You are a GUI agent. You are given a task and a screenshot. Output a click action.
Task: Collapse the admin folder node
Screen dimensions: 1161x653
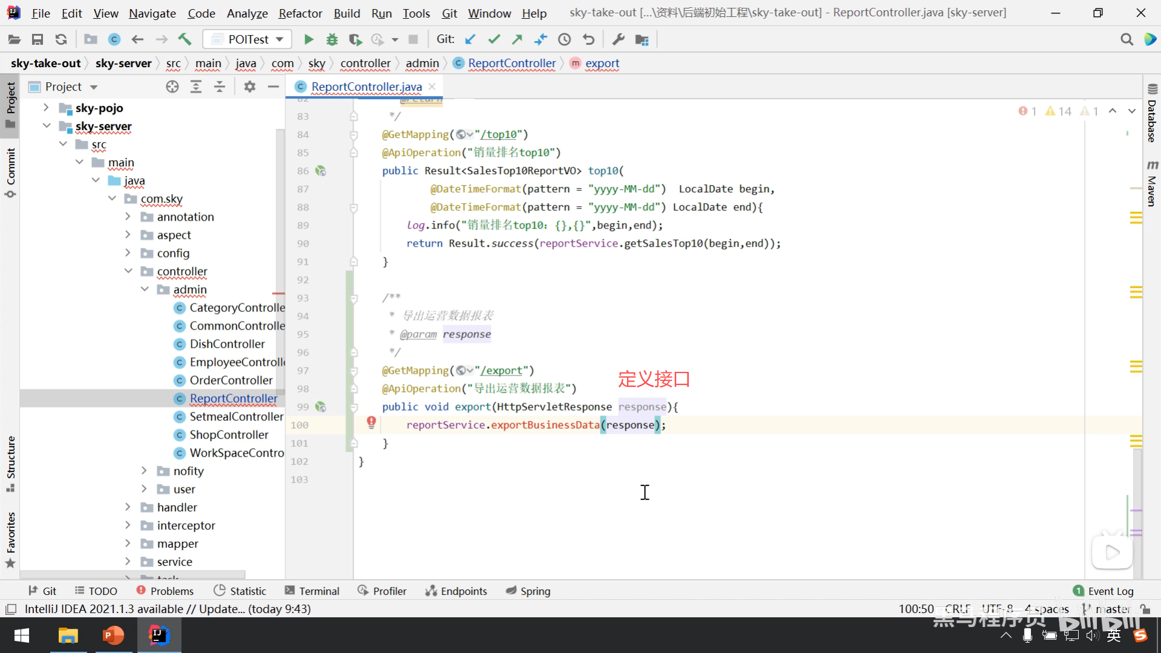145,290
